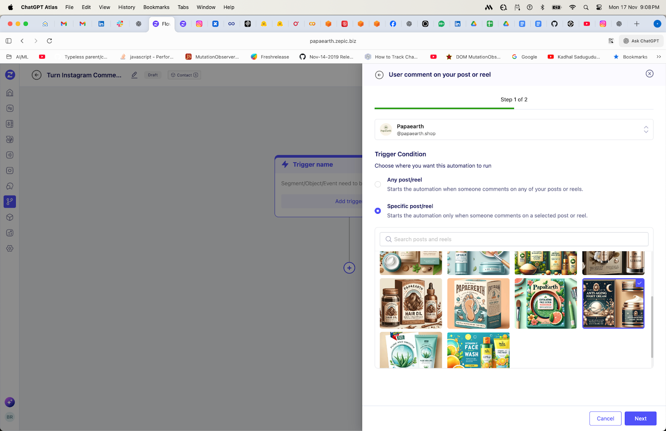Open the View menu

click(104, 7)
